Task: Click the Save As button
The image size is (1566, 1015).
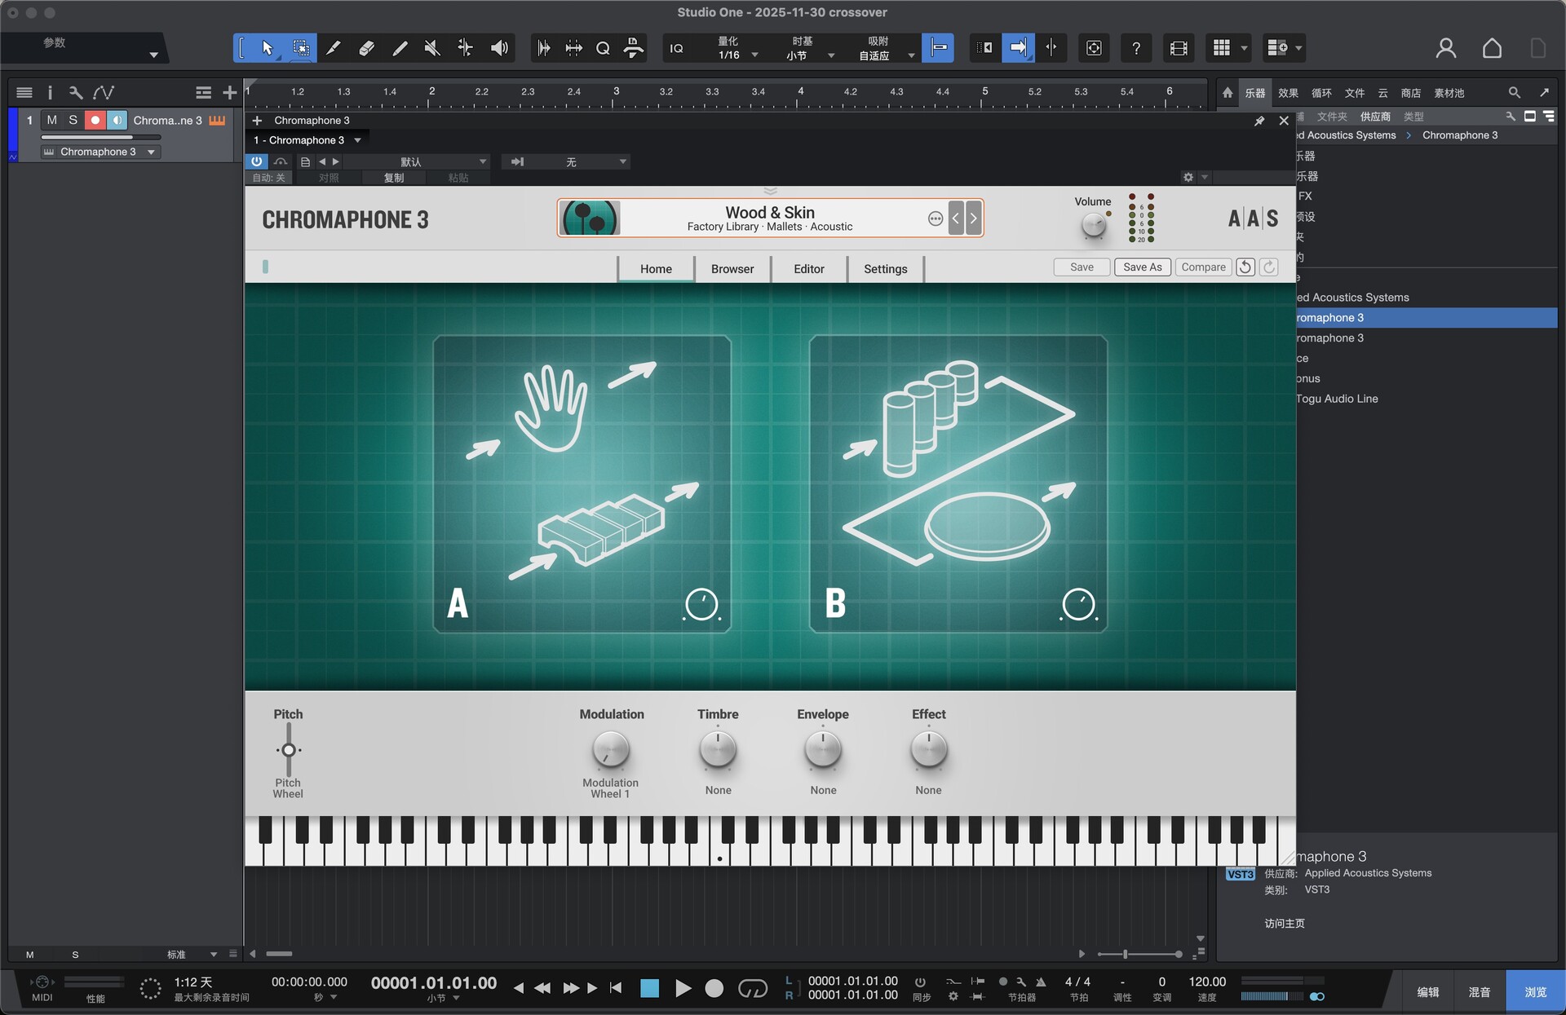Action: 1142,267
